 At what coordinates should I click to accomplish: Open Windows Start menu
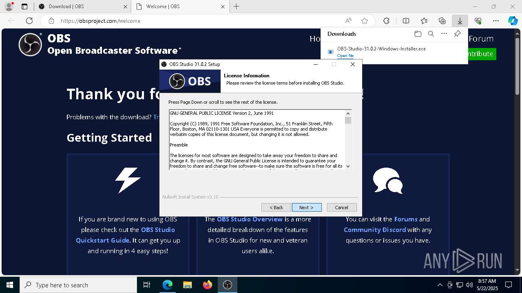(10, 285)
